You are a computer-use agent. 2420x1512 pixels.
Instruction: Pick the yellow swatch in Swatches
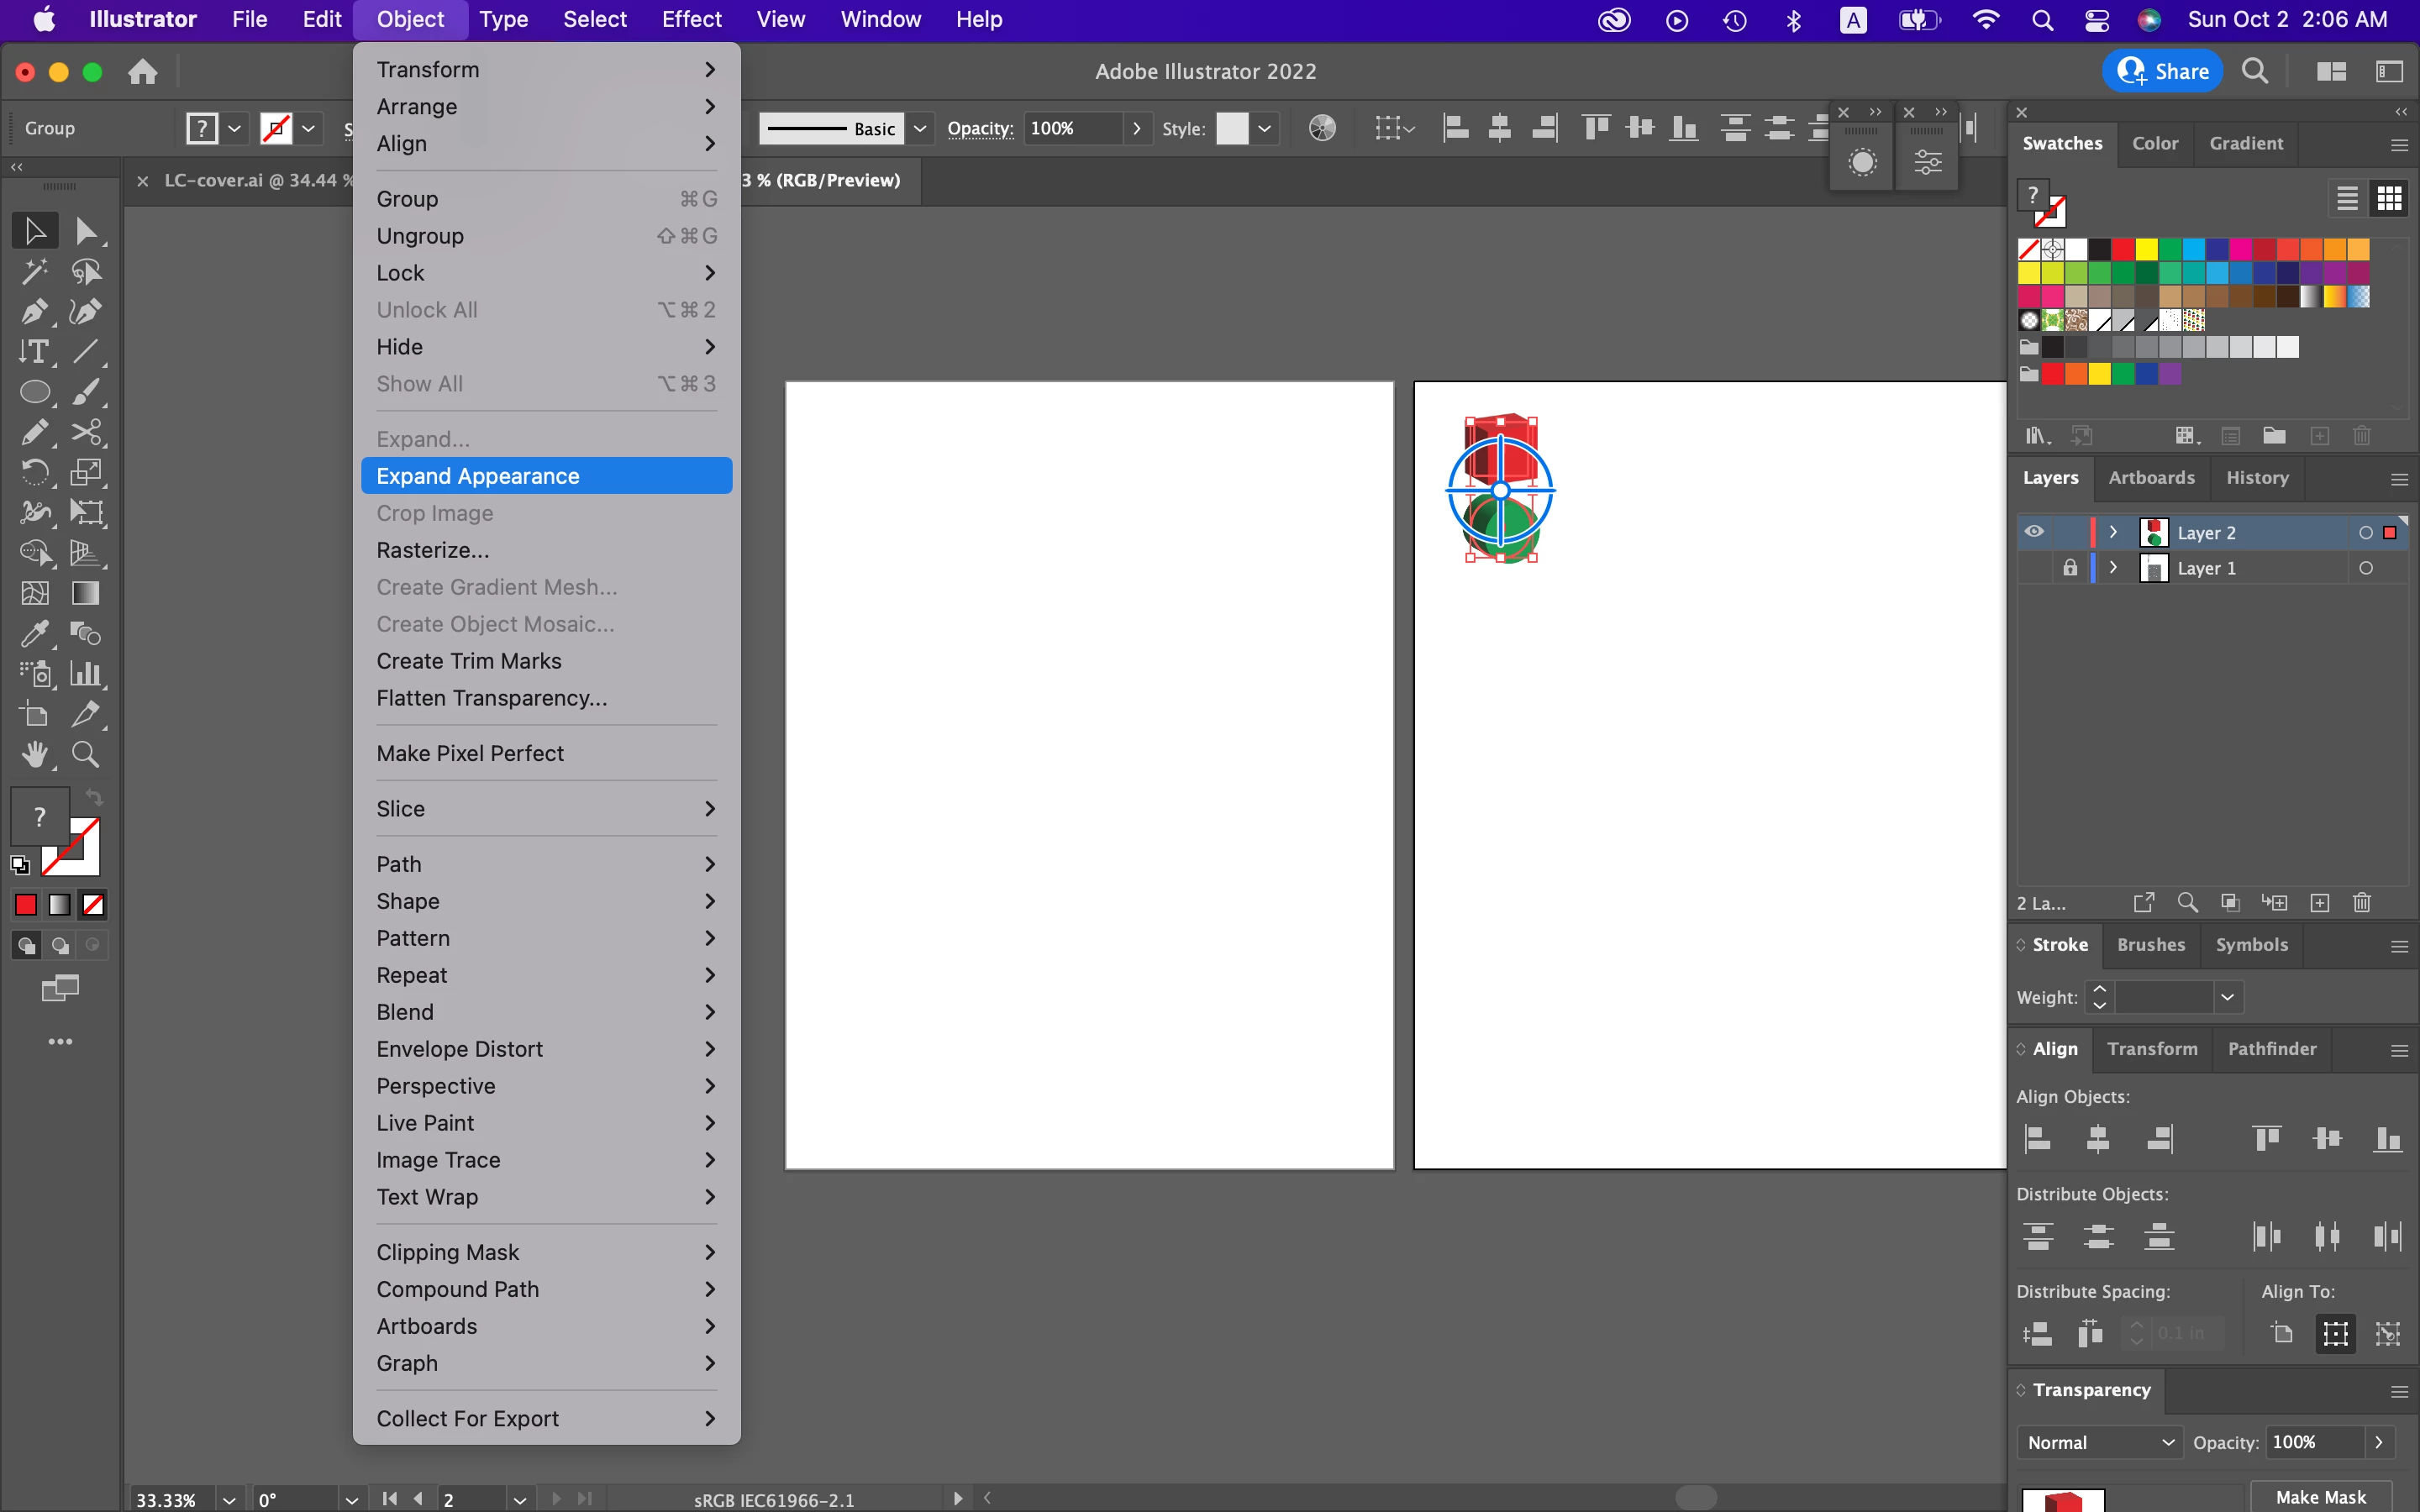[2146, 249]
